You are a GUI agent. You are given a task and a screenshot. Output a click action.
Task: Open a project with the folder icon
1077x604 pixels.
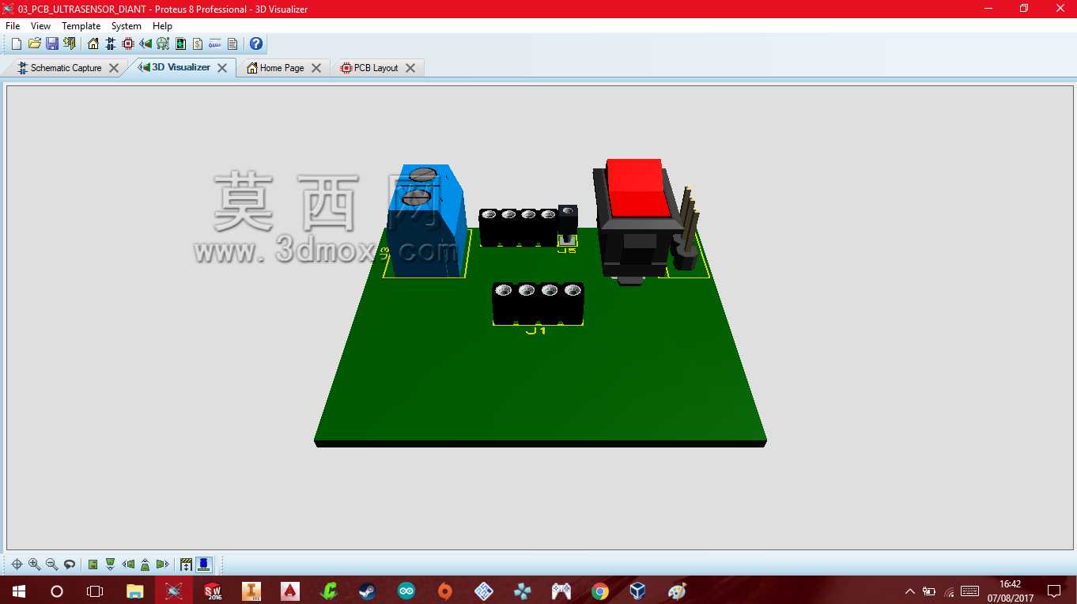(x=34, y=43)
